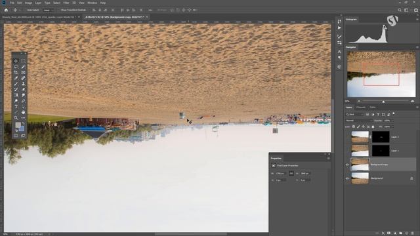Click the Properties width input field
Viewport: 420px width, 236px height.
click(x=281, y=173)
